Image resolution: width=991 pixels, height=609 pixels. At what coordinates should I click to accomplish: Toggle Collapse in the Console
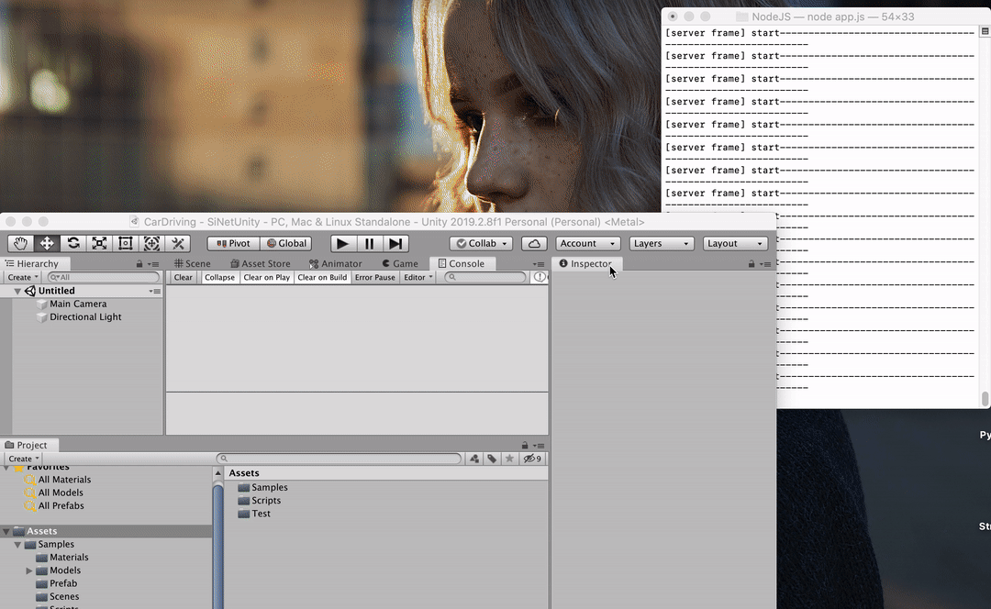click(219, 277)
